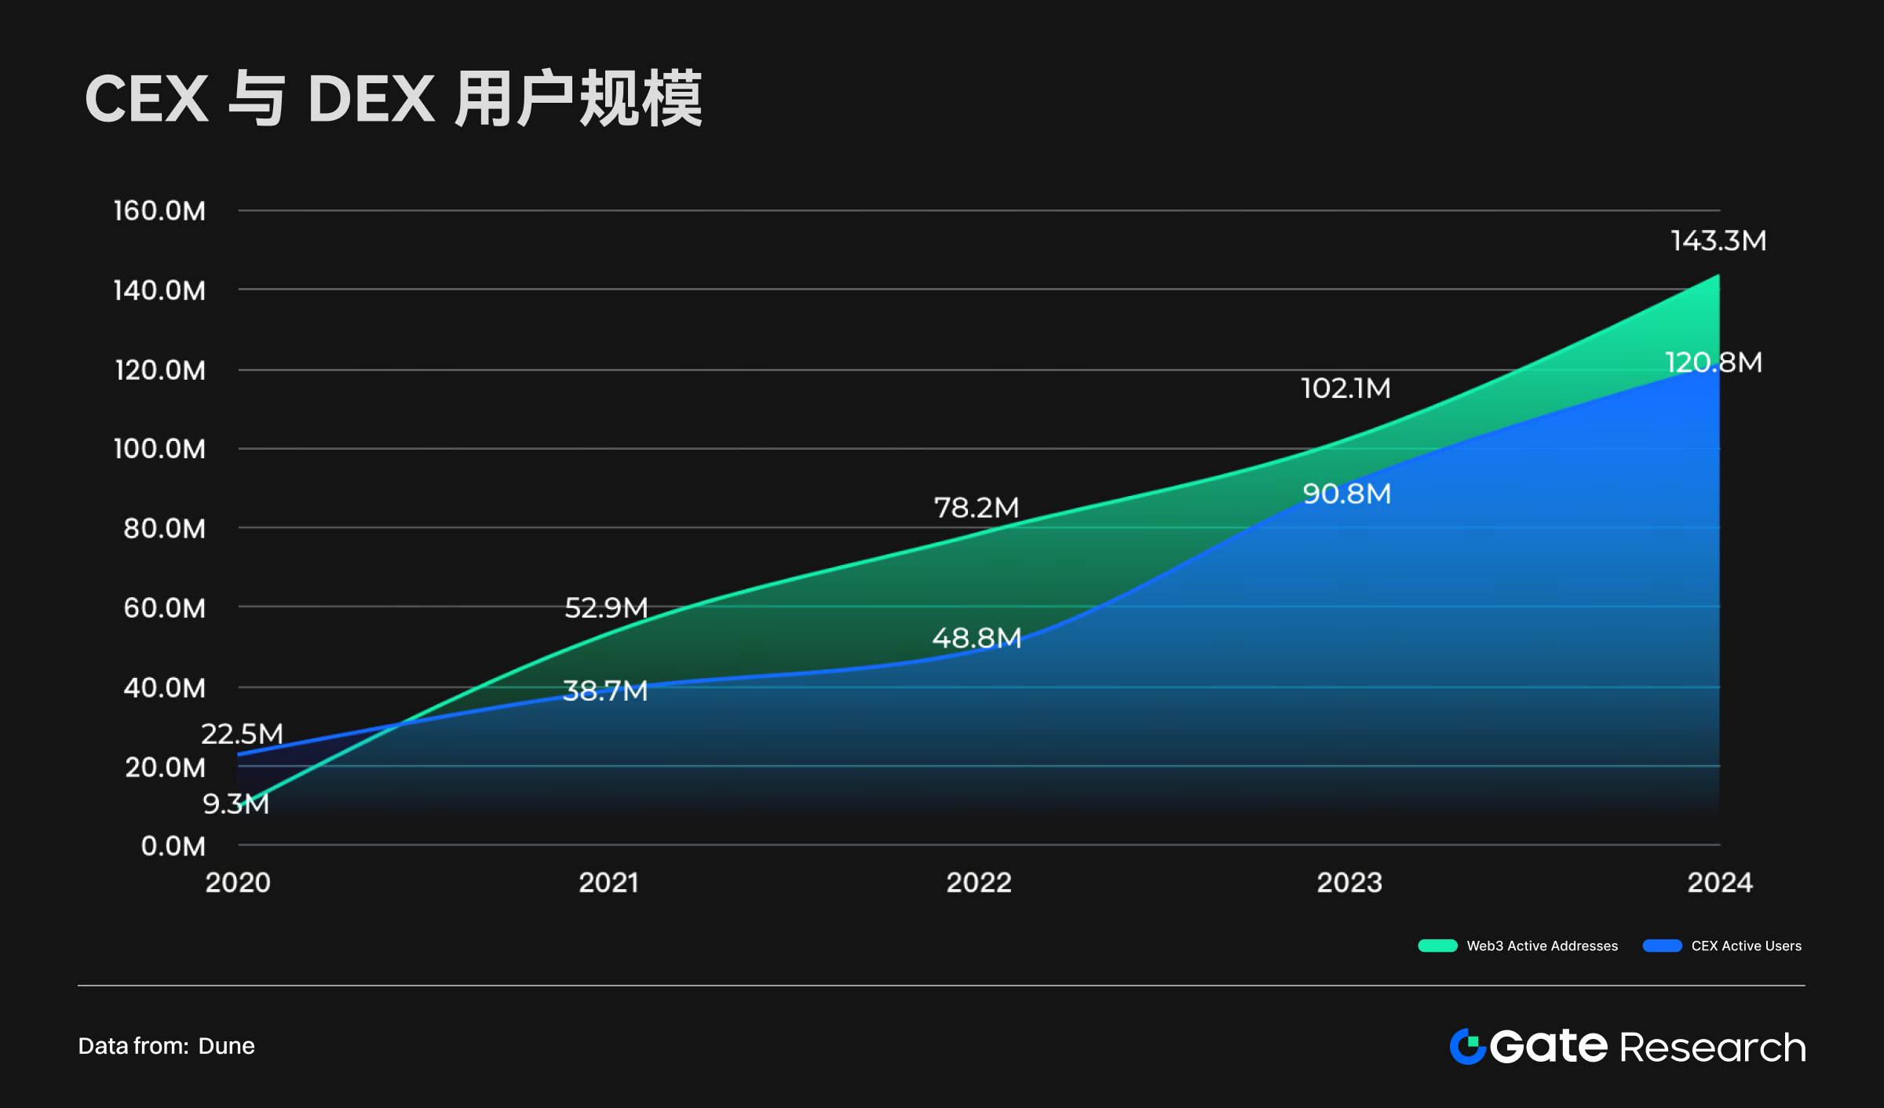
Task: Click the 143.3M data label
Action: tap(1718, 241)
